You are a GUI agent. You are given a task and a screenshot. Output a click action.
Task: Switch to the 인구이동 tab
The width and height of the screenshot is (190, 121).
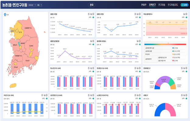click(162, 5)
